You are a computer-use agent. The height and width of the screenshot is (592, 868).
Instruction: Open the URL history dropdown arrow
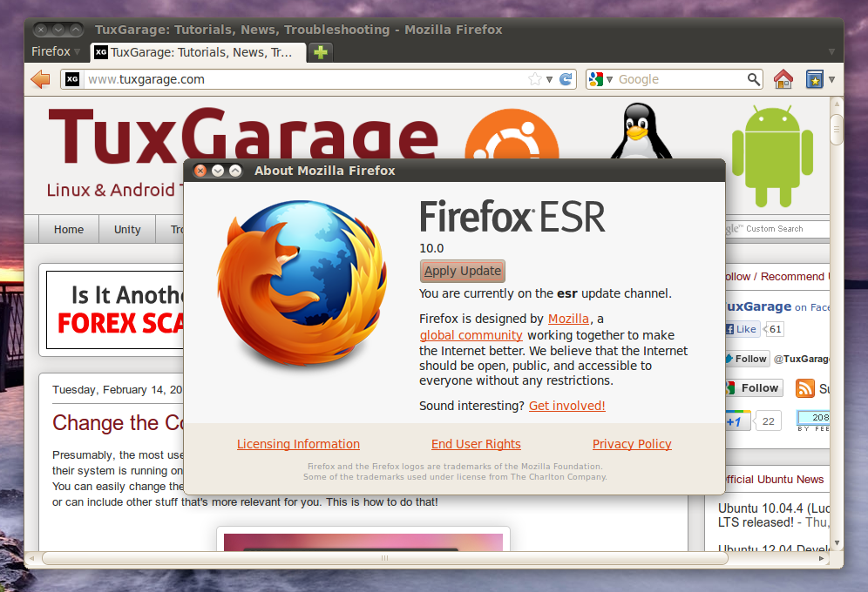(x=549, y=79)
